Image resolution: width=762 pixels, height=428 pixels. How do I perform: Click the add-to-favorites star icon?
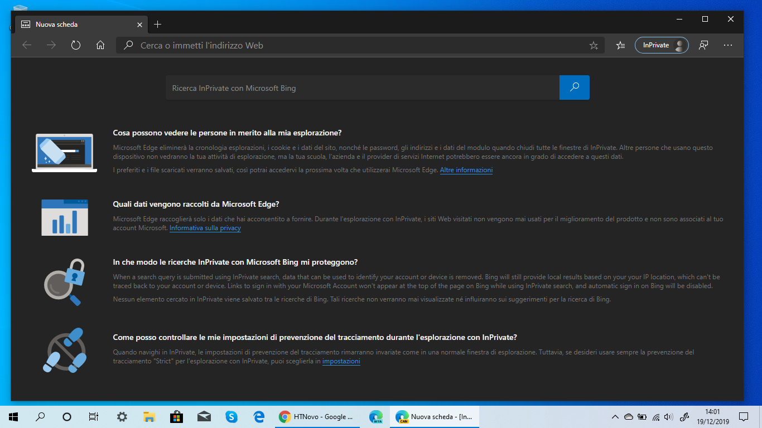click(x=594, y=45)
